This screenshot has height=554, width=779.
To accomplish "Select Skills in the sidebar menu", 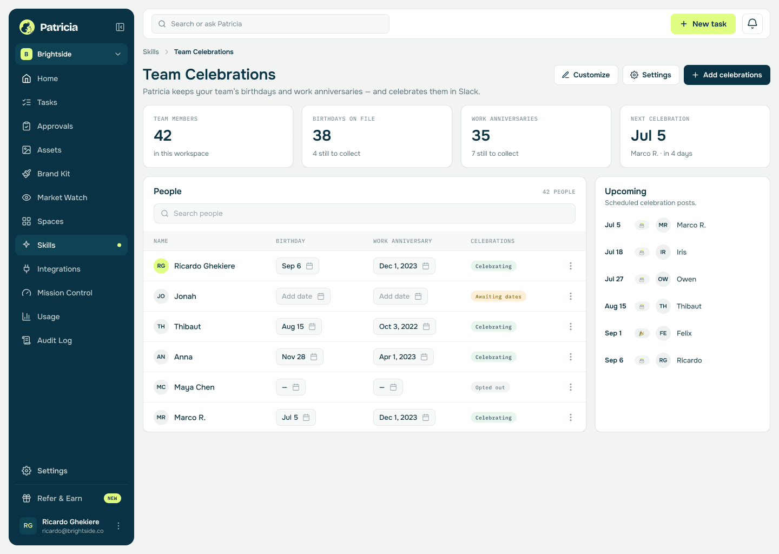I will pos(71,245).
